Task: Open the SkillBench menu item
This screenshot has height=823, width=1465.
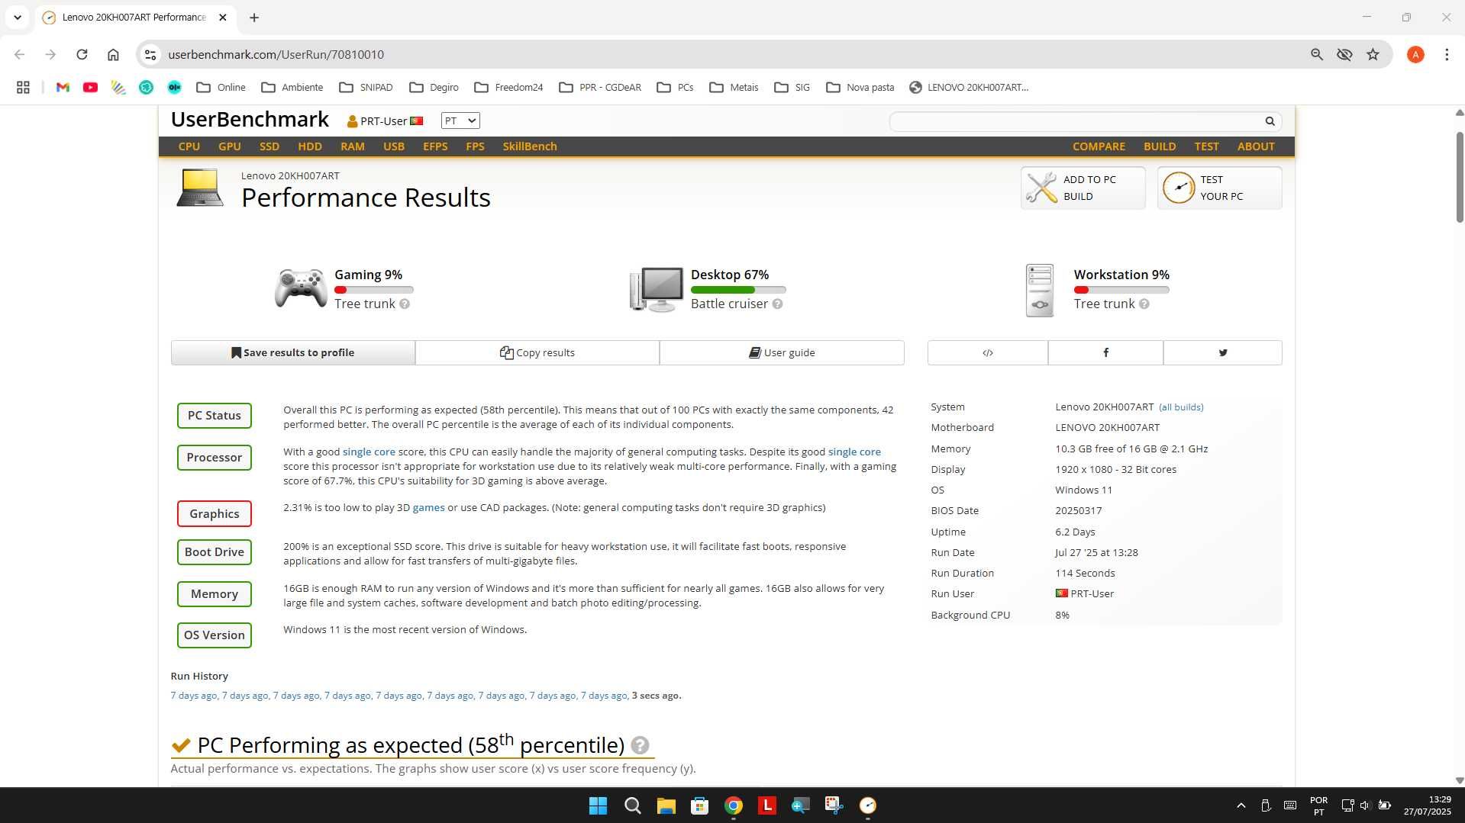Action: tap(529, 146)
